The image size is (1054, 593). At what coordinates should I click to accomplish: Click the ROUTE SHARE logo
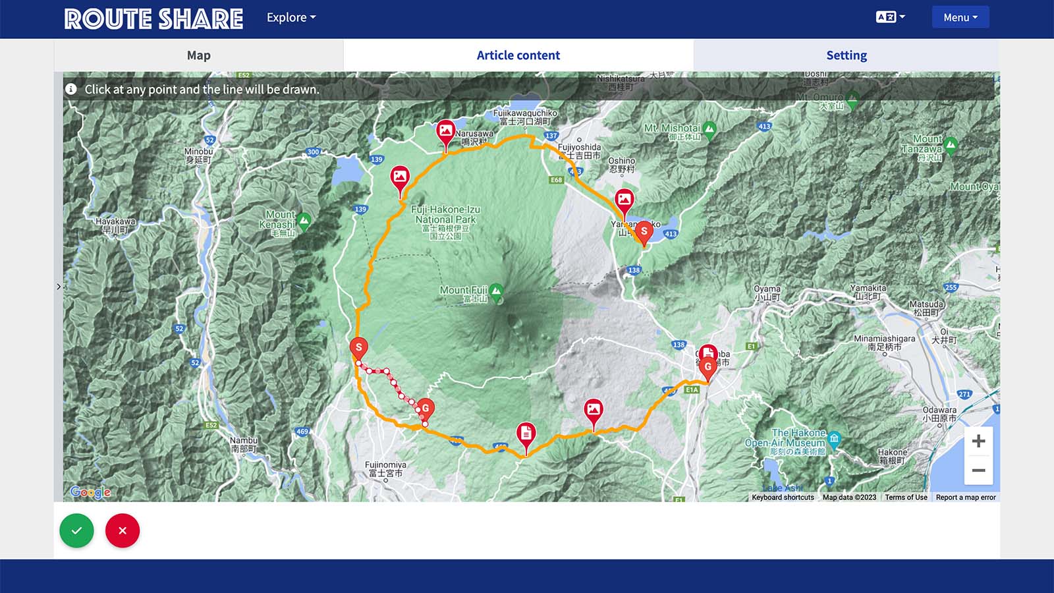pos(153,19)
